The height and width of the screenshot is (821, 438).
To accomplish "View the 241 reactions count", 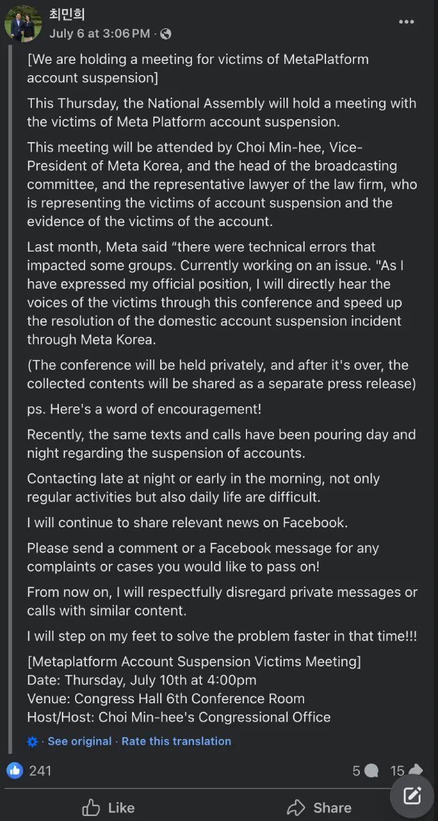I will coord(40,771).
